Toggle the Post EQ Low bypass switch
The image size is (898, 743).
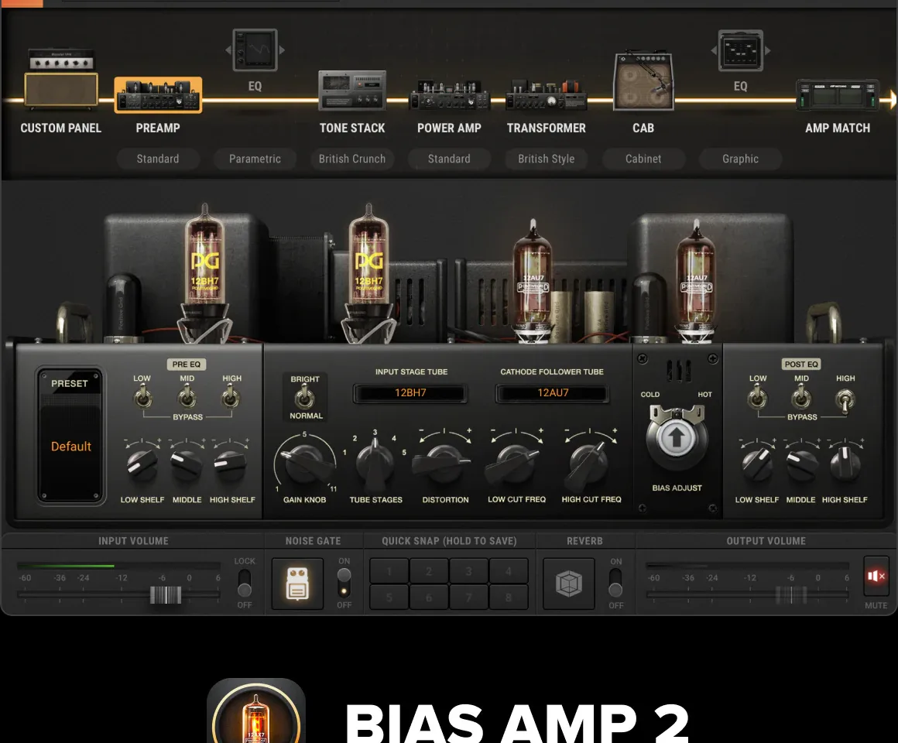(757, 396)
